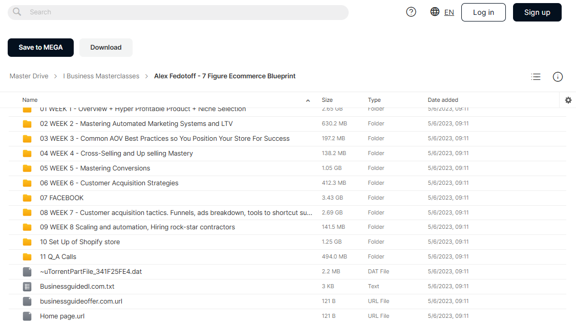Focus the Search input field
The height and width of the screenshot is (323, 576).
click(x=178, y=12)
